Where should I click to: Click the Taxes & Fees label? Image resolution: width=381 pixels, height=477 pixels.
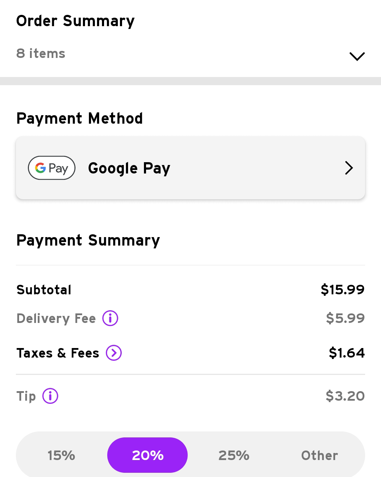point(58,353)
